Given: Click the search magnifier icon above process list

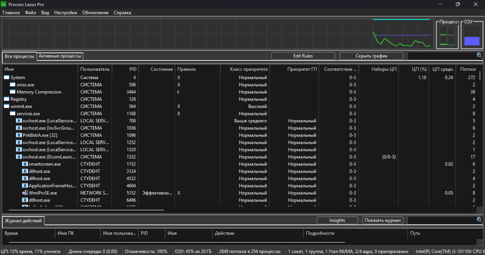Looking at the screenshot, I should [479, 55].
